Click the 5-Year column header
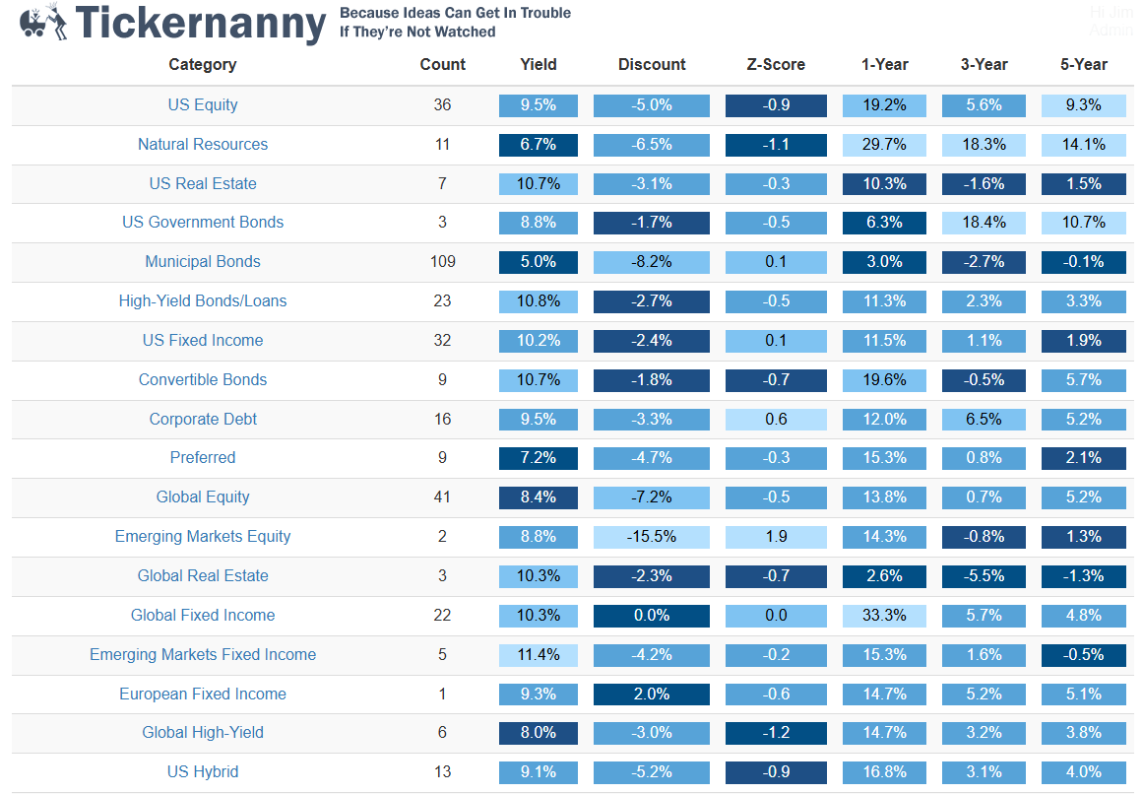 (1083, 65)
